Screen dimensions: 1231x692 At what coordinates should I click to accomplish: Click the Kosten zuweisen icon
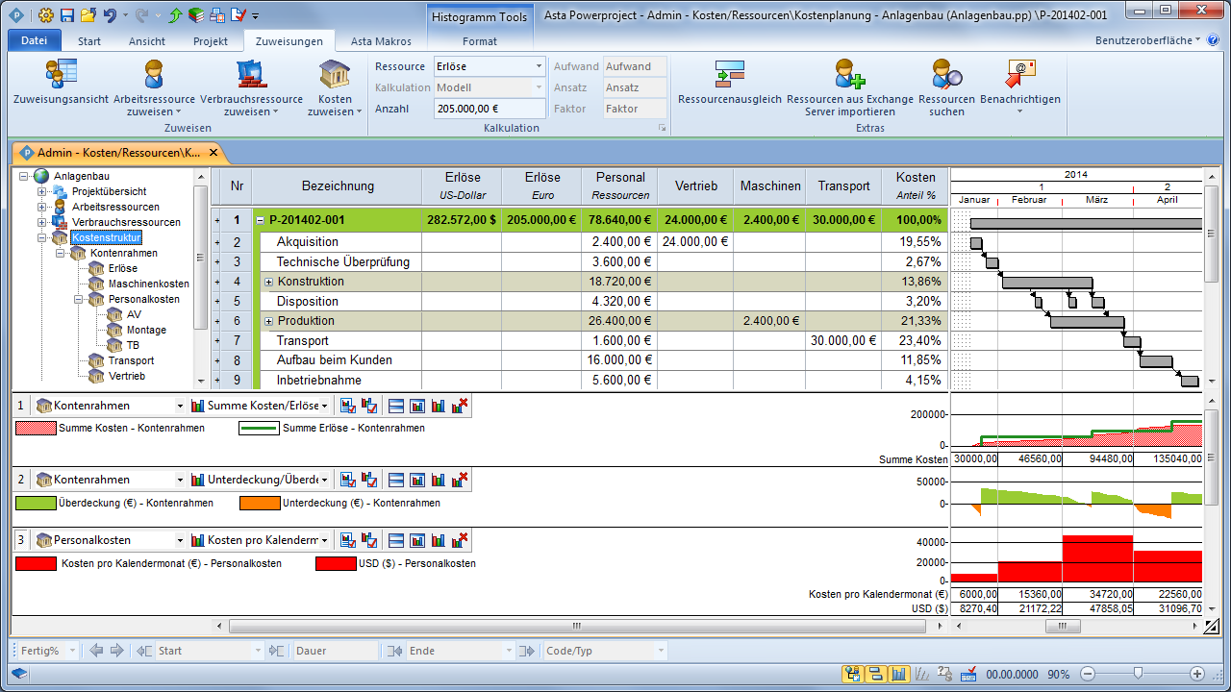(x=335, y=75)
